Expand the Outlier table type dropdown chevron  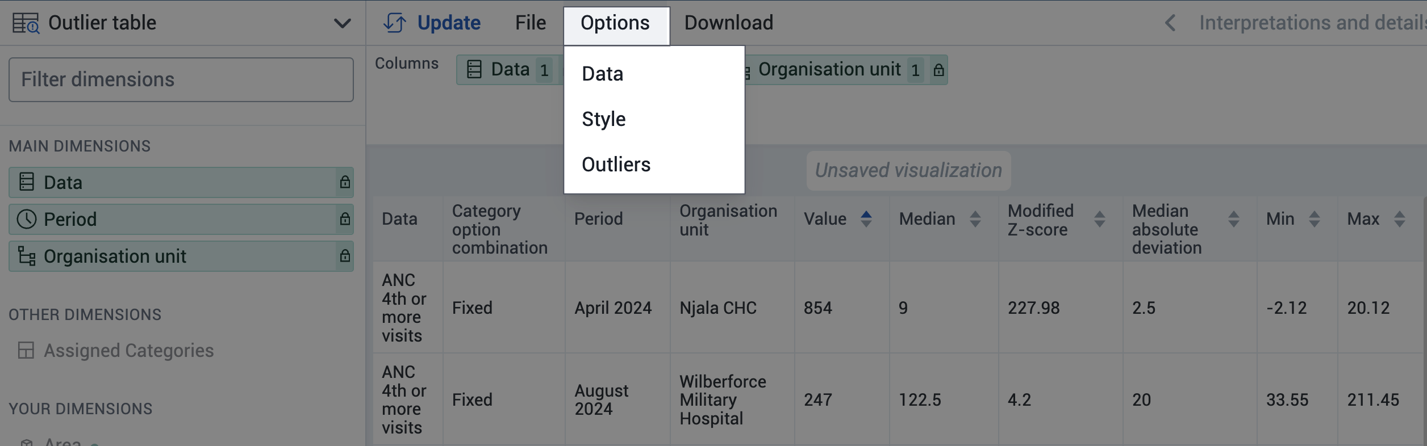click(x=342, y=23)
